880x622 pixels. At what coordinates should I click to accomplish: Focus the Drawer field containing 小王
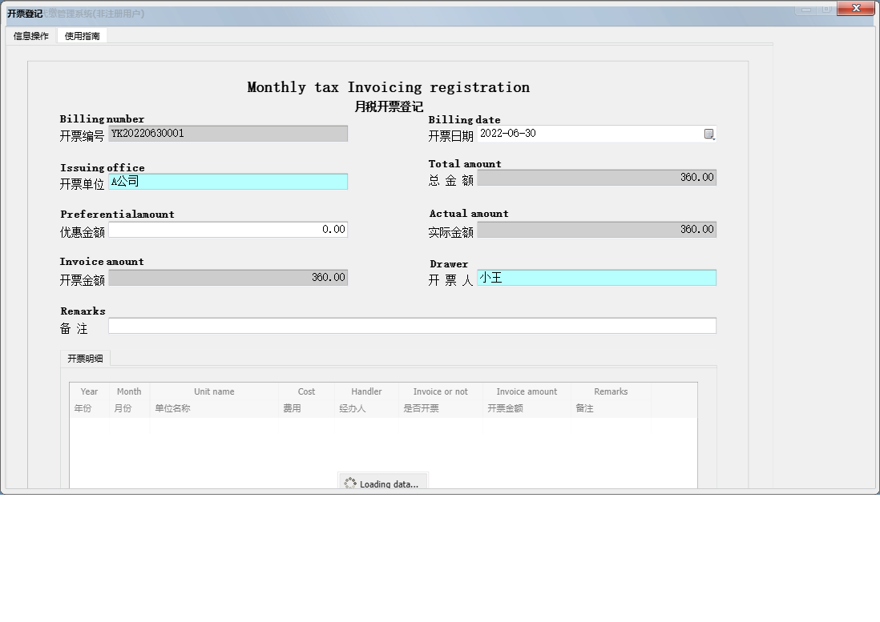pos(596,278)
